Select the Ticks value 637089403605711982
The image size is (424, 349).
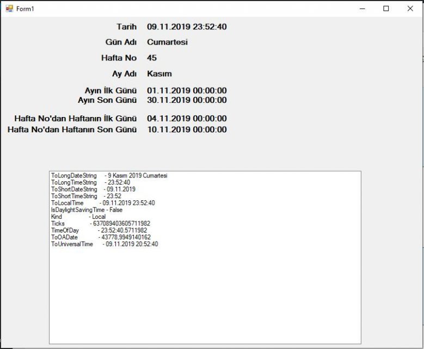click(121, 223)
